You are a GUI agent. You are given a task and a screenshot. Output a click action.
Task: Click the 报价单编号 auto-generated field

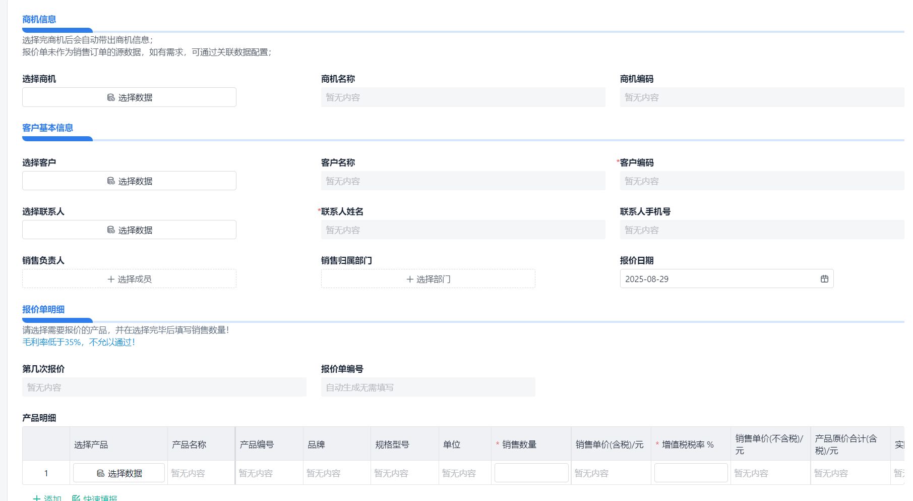428,387
